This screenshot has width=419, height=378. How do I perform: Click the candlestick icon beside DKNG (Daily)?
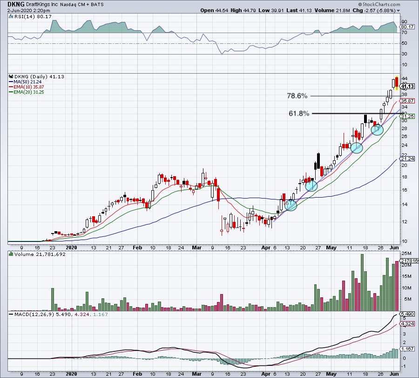click(11, 76)
